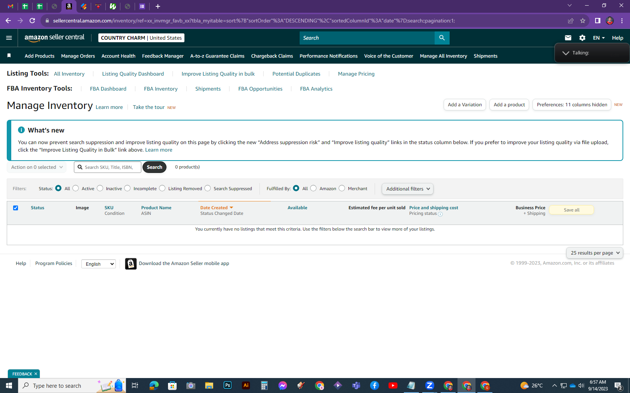
Task: Open the Action on 0 selected dropdown
Action: [37, 167]
